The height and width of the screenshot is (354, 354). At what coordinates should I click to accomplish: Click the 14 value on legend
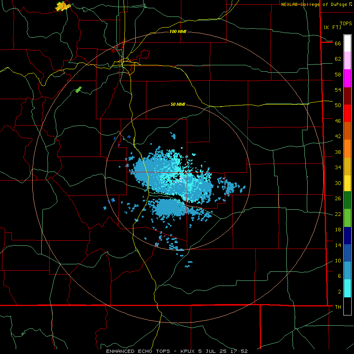pyautogui.click(x=338, y=245)
